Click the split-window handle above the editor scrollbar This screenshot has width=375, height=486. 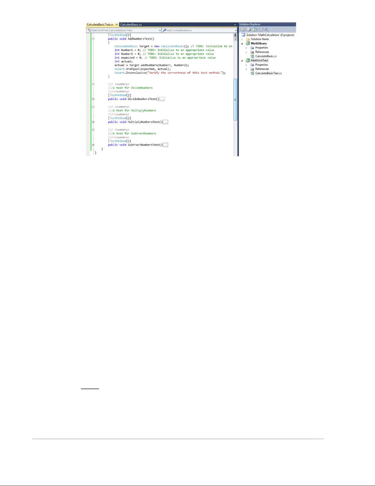pyautogui.click(x=235, y=35)
